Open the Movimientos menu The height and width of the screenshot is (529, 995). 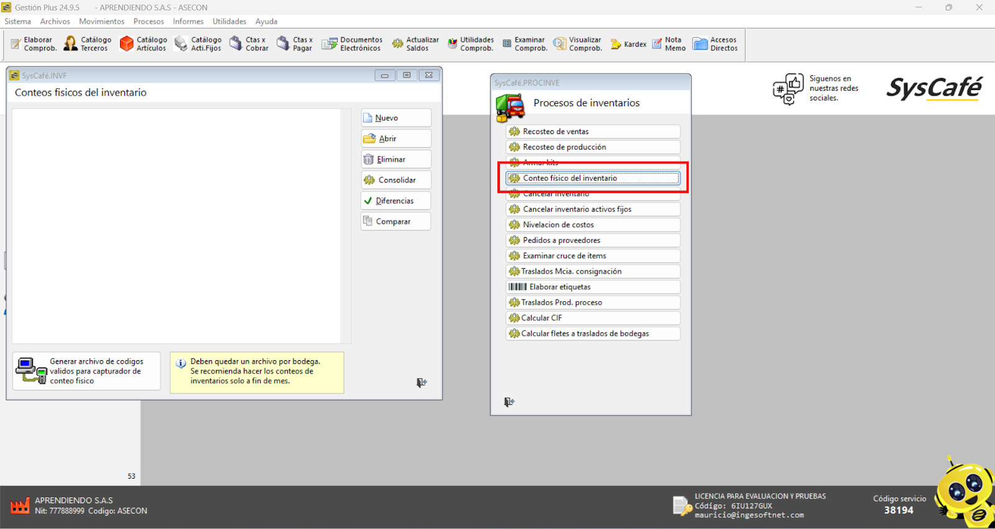[x=101, y=21]
